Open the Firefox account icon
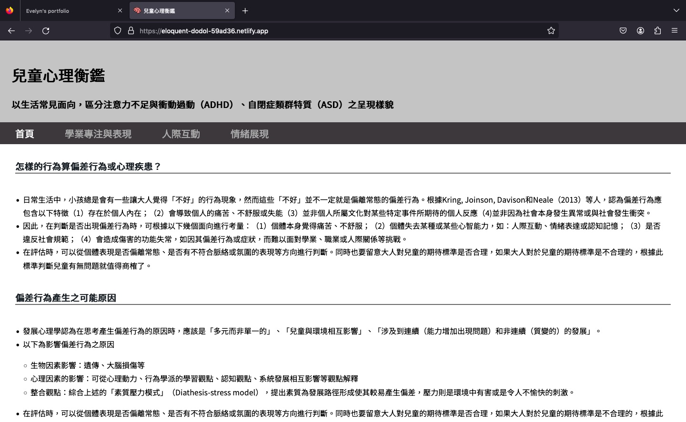 640,30
